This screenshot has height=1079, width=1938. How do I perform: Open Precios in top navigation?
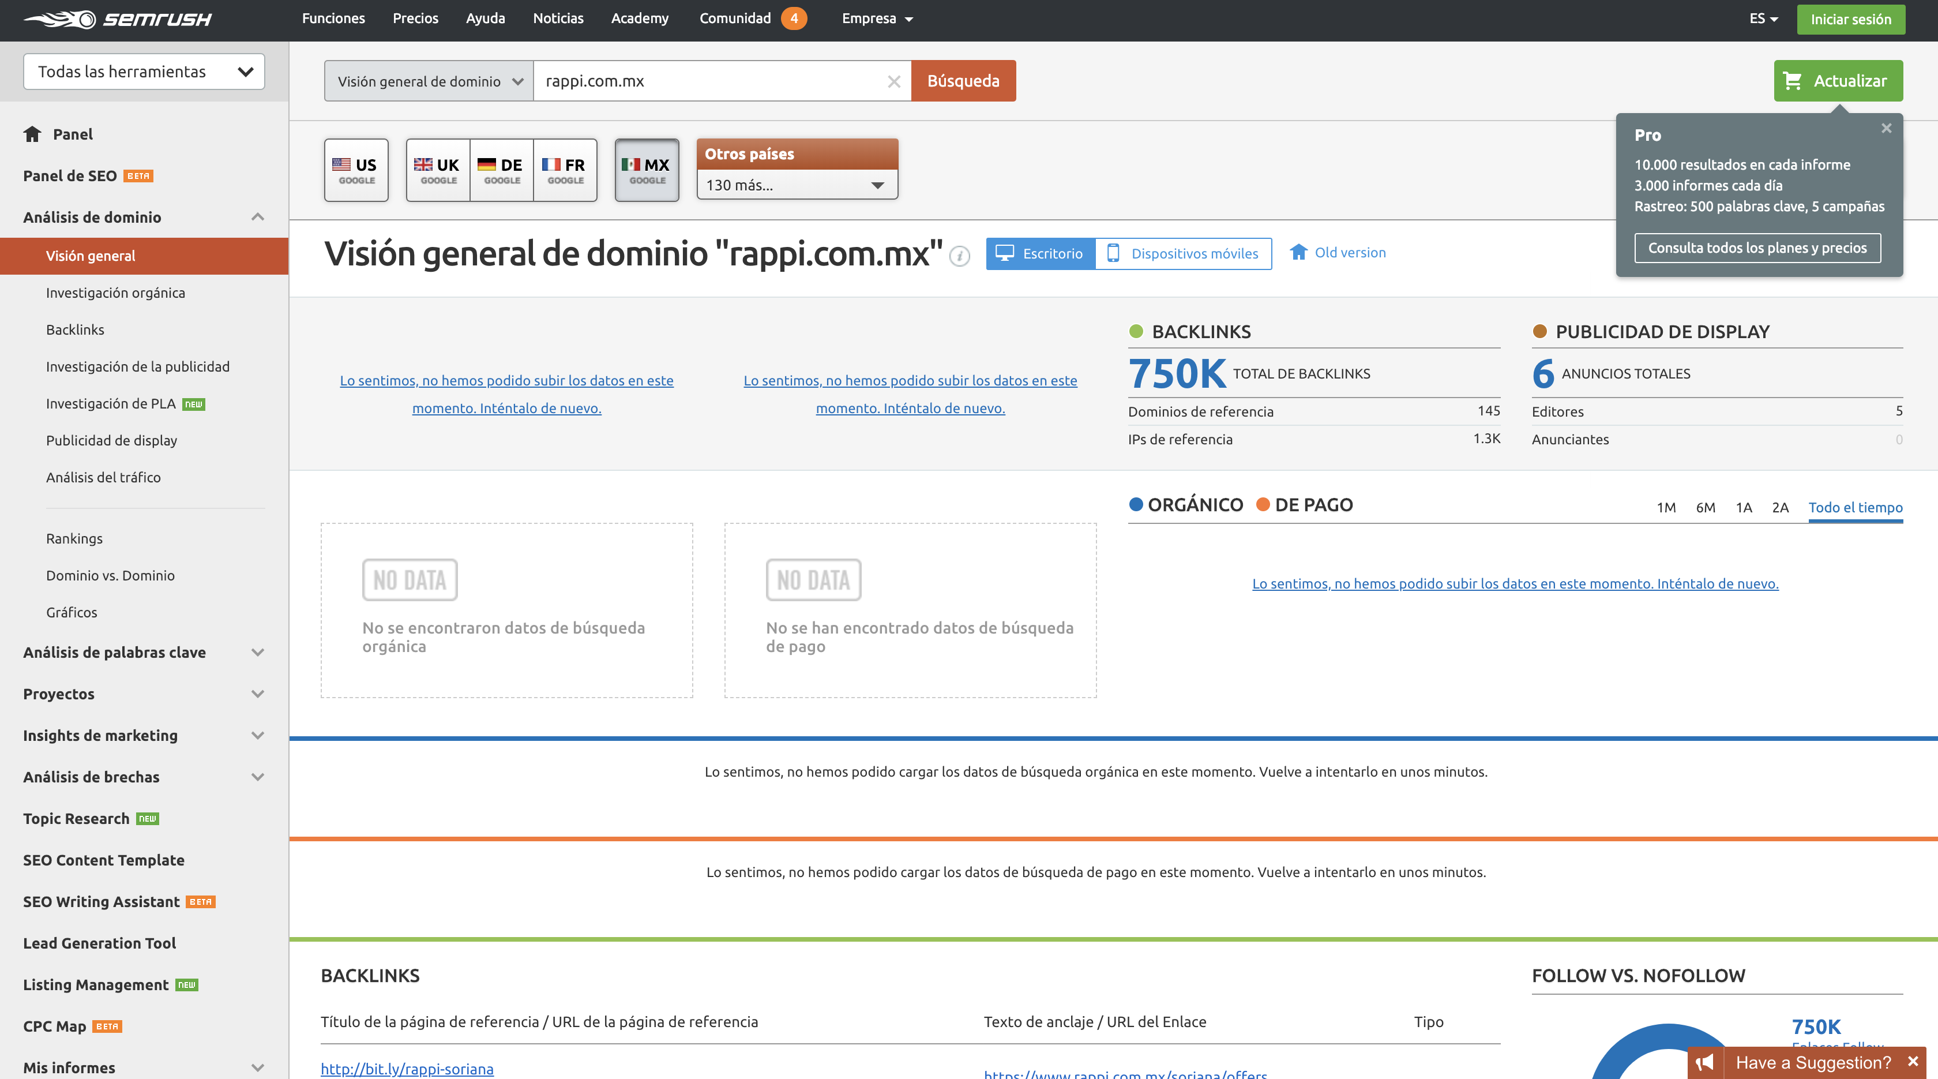(415, 18)
